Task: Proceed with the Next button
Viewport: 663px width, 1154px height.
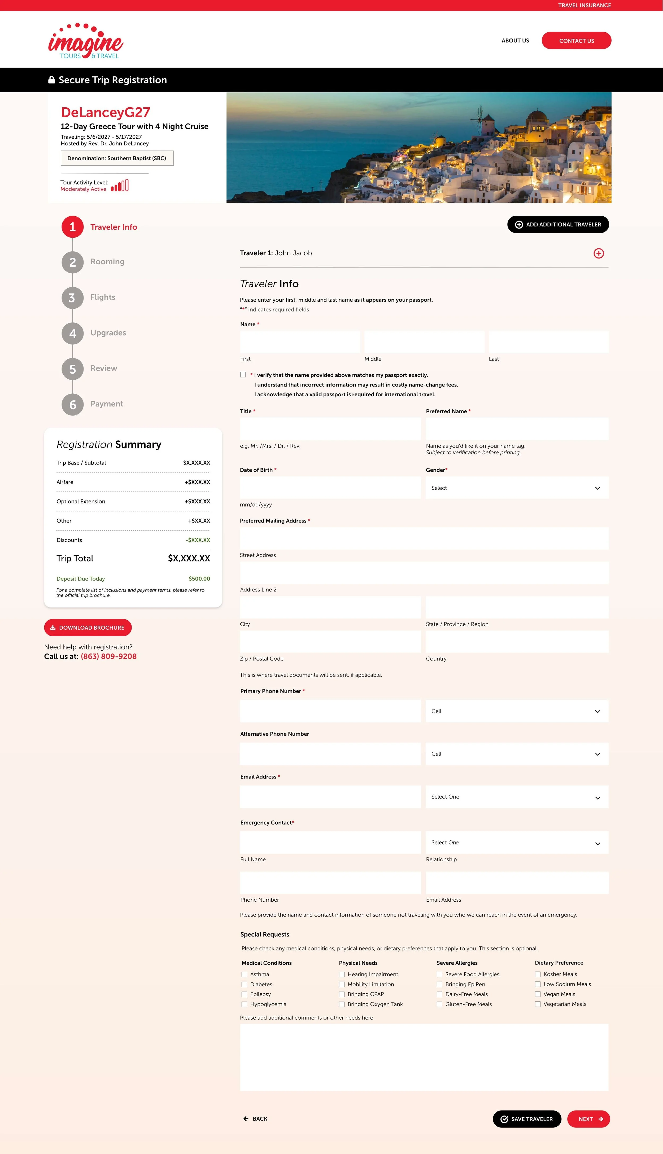Action: pyautogui.click(x=588, y=1119)
